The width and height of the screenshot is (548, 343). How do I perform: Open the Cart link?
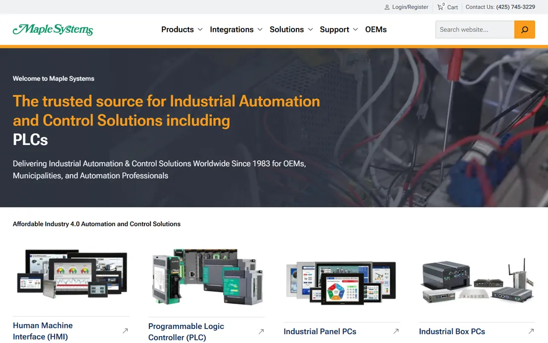(x=452, y=7)
